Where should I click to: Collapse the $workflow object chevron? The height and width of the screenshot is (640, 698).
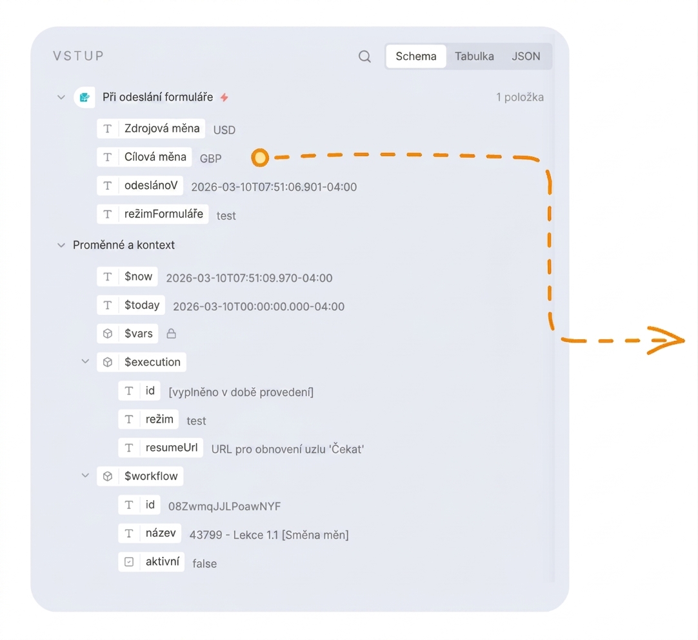click(x=85, y=475)
